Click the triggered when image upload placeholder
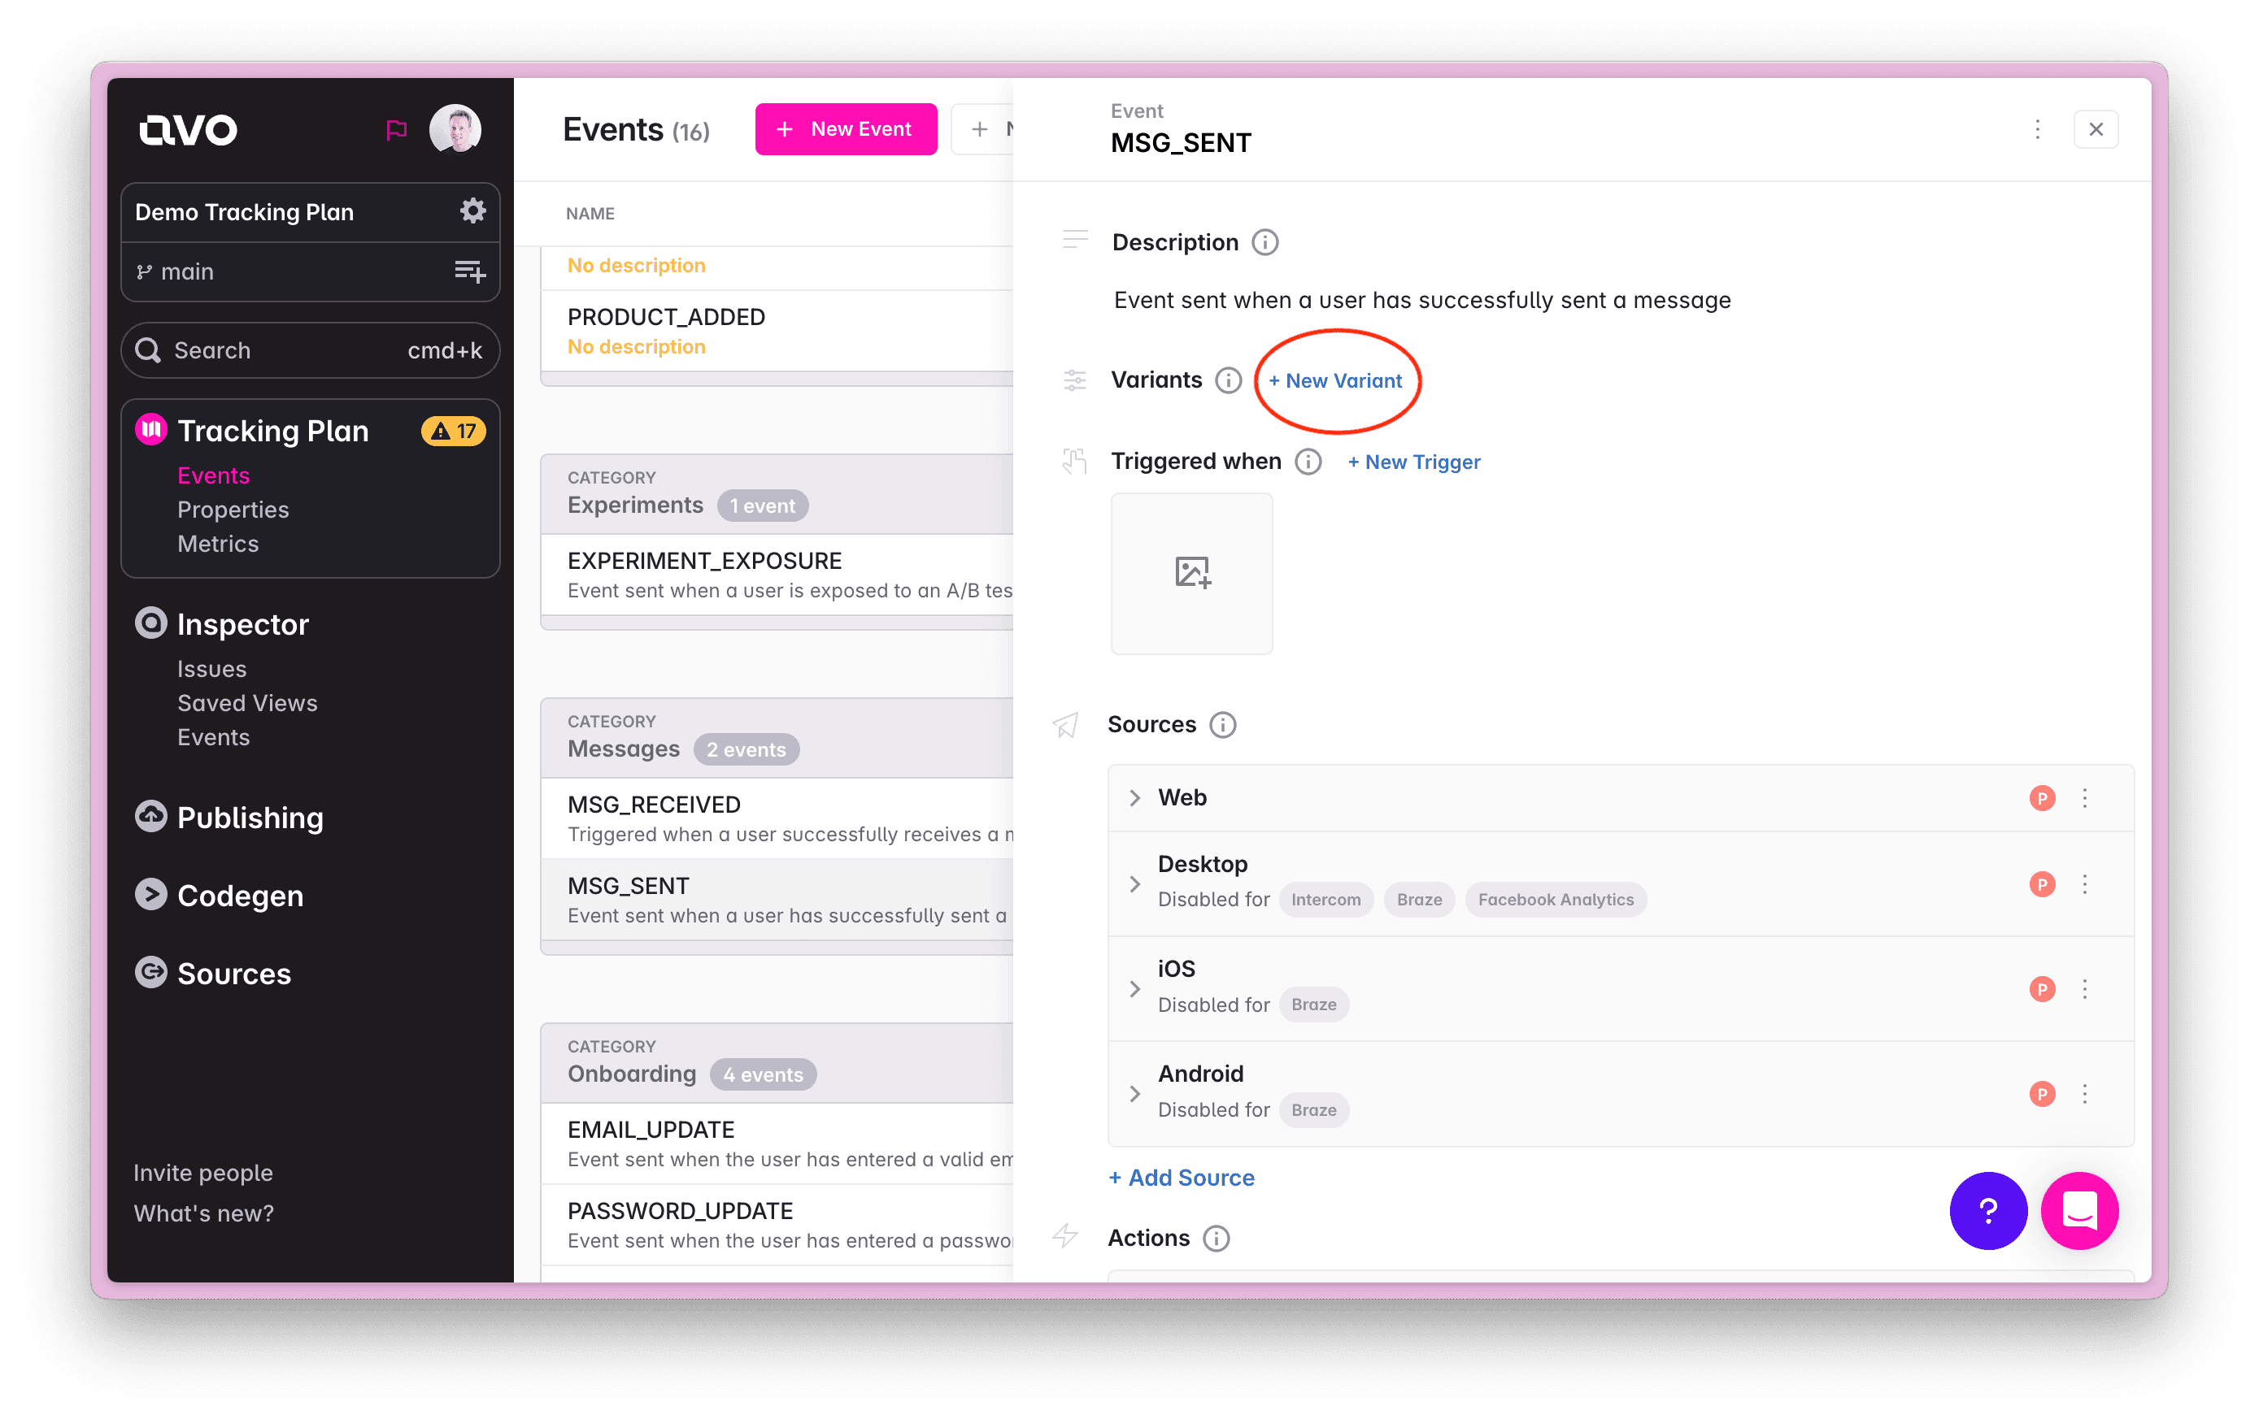Image resolution: width=2259 pixels, height=1419 pixels. coord(1190,571)
